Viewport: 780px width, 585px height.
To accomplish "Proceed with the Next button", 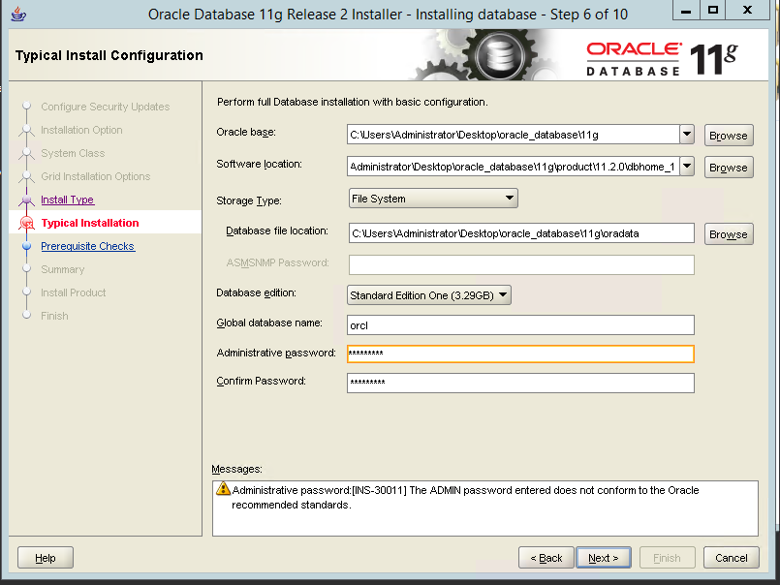I will pos(604,558).
